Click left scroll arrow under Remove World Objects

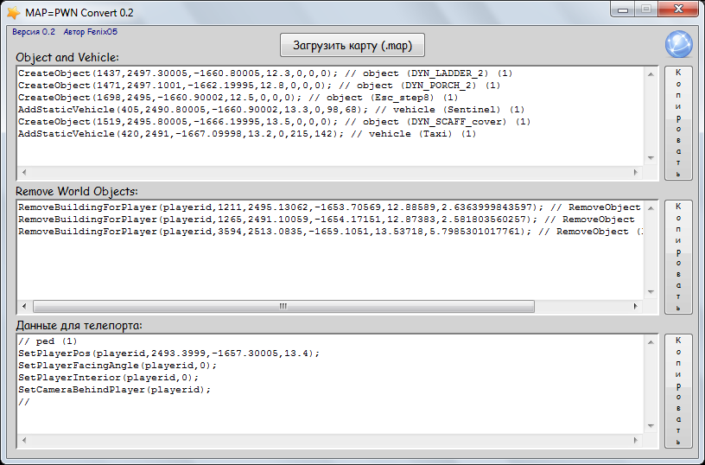[x=23, y=306]
